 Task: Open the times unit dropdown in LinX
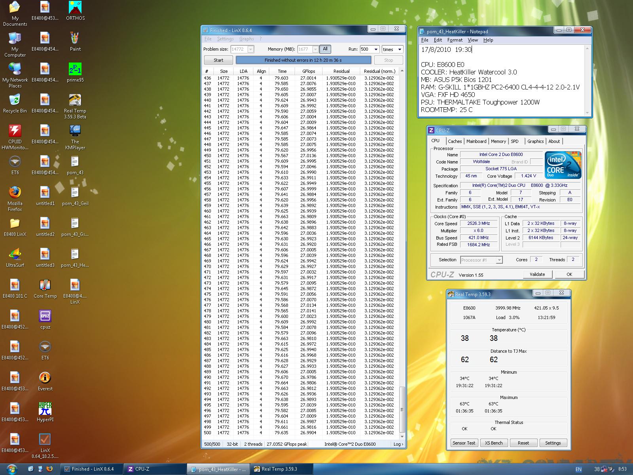(399, 49)
